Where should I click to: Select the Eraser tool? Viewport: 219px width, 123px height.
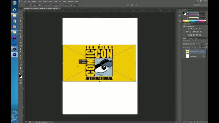21,43
